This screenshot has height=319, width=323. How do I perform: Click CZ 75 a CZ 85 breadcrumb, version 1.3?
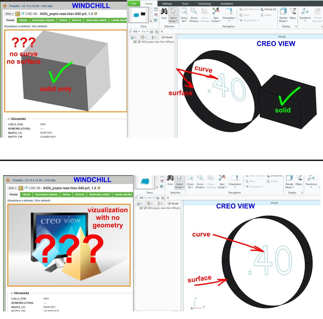pos(30,6)
